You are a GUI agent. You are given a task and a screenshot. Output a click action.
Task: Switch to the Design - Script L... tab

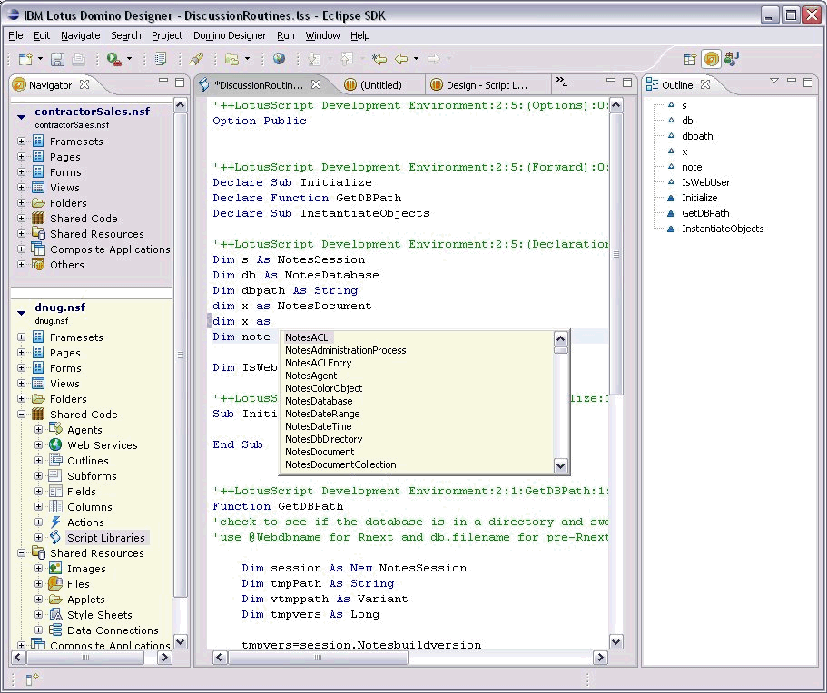[480, 85]
